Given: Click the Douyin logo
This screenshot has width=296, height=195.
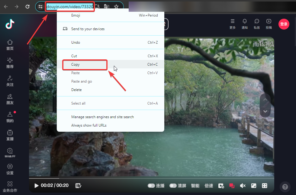Looking at the screenshot, I should (10, 24).
